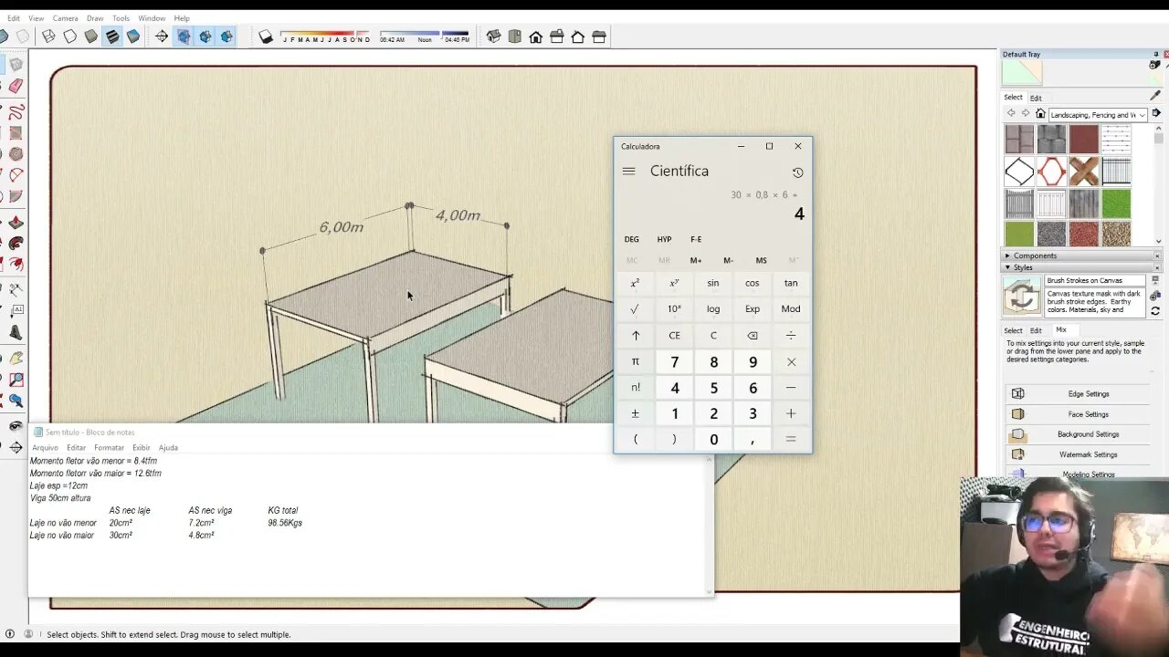The width and height of the screenshot is (1169, 657).
Task: Click the CE button in calculator
Action: (x=674, y=336)
